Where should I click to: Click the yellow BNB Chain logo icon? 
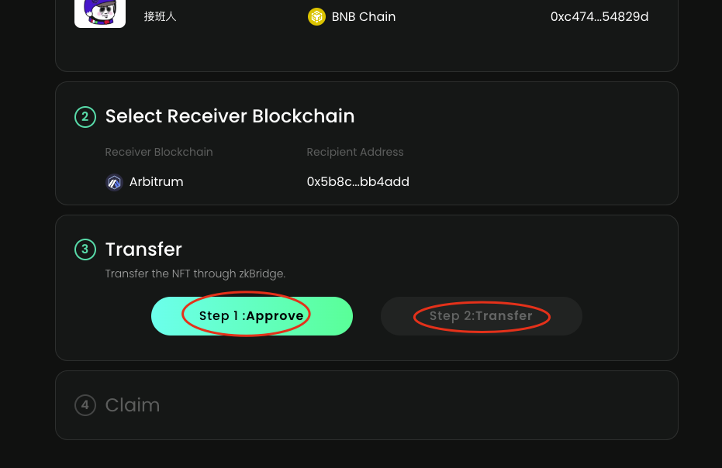[x=316, y=16]
